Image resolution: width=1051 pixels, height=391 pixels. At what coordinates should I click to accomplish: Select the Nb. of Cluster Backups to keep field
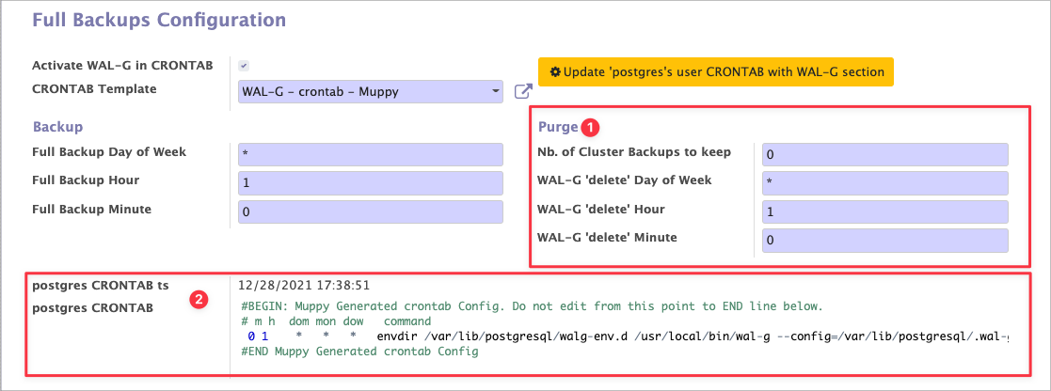[883, 154]
